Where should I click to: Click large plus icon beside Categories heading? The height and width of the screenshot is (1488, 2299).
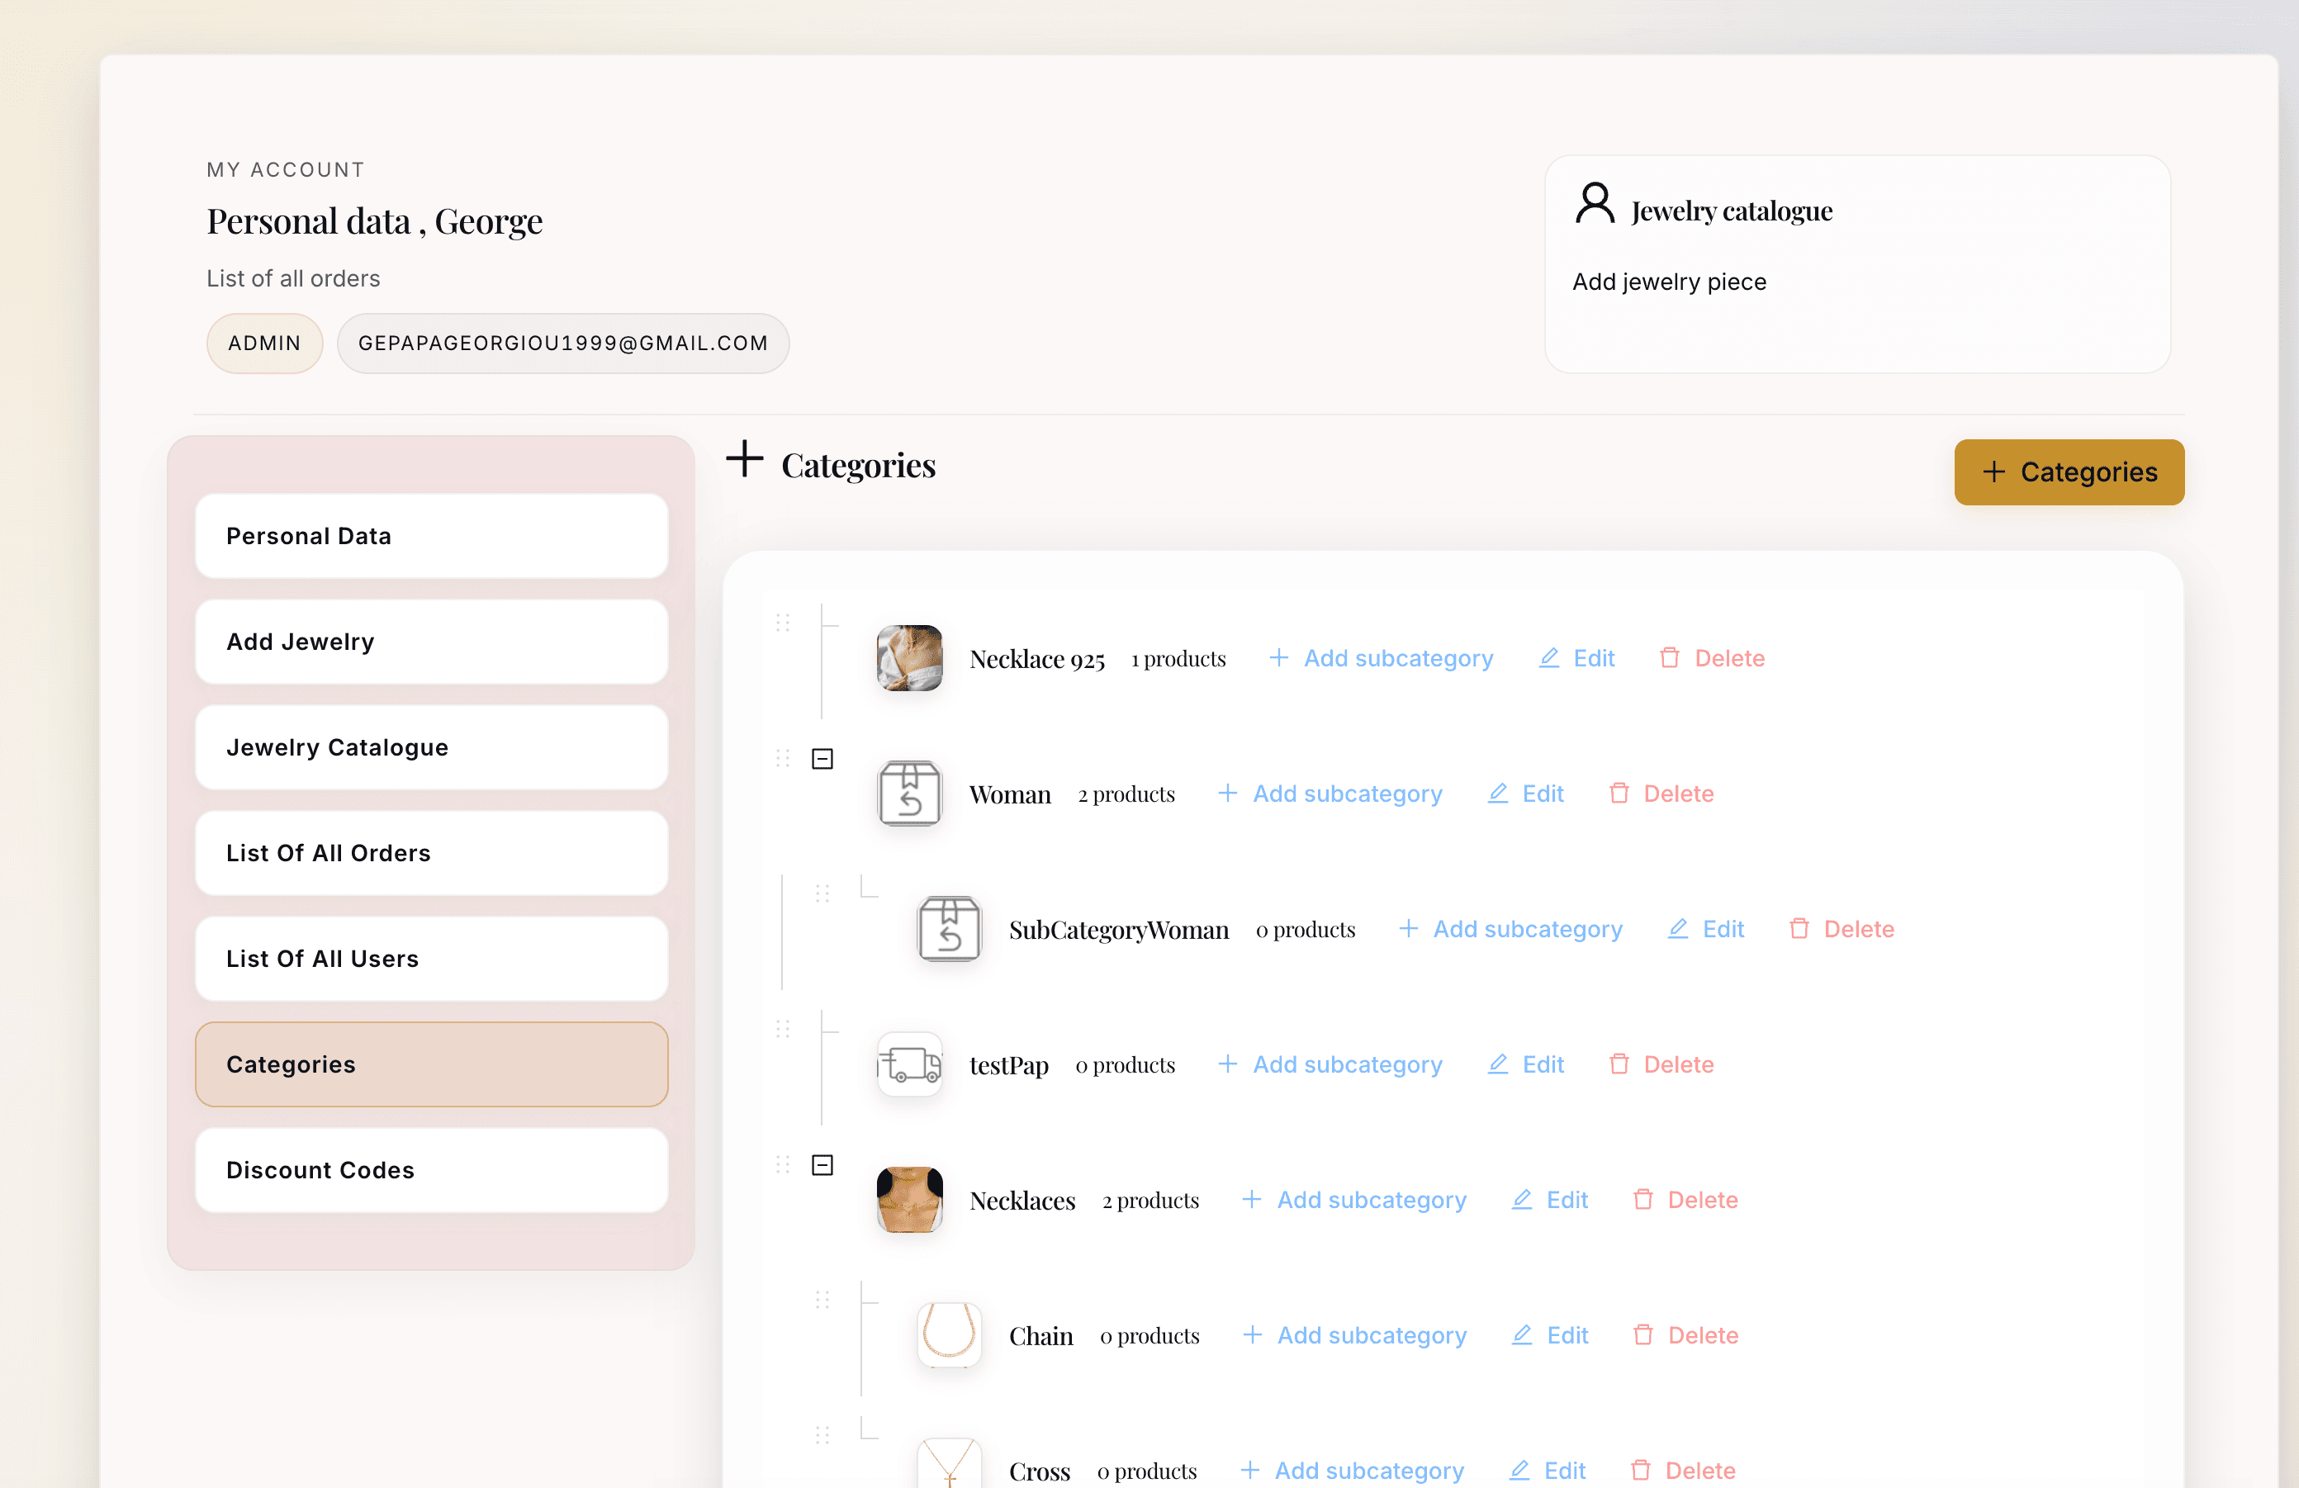pyautogui.click(x=745, y=458)
